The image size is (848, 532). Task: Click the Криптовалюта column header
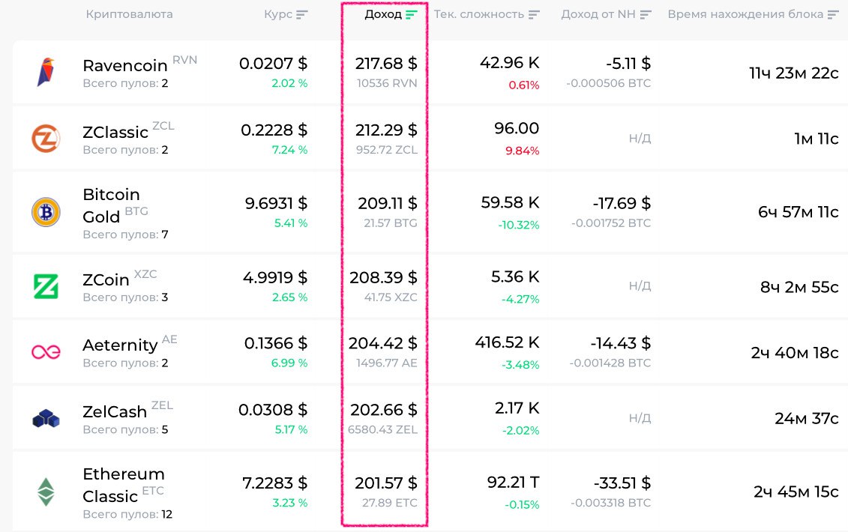(x=129, y=15)
